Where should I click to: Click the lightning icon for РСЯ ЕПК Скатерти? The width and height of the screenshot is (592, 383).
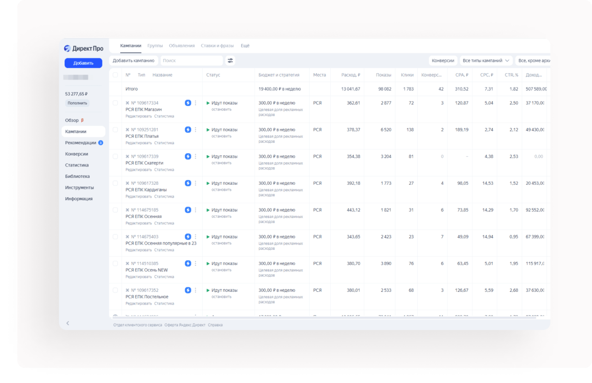188,157
